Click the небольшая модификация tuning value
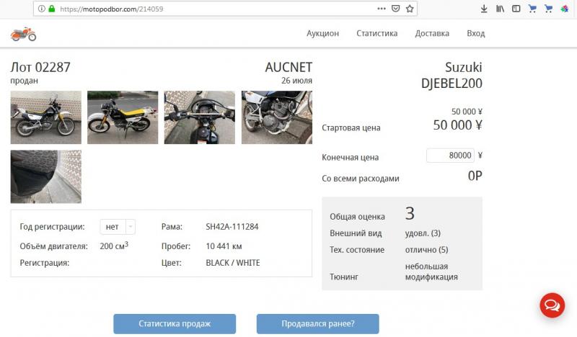 pyautogui.click(x=431, y=271)
